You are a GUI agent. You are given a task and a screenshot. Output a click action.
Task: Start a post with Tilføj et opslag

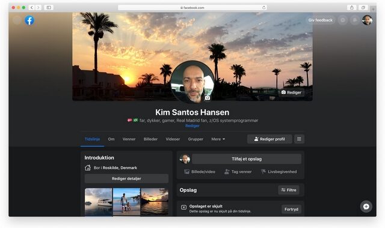point(247,159)
